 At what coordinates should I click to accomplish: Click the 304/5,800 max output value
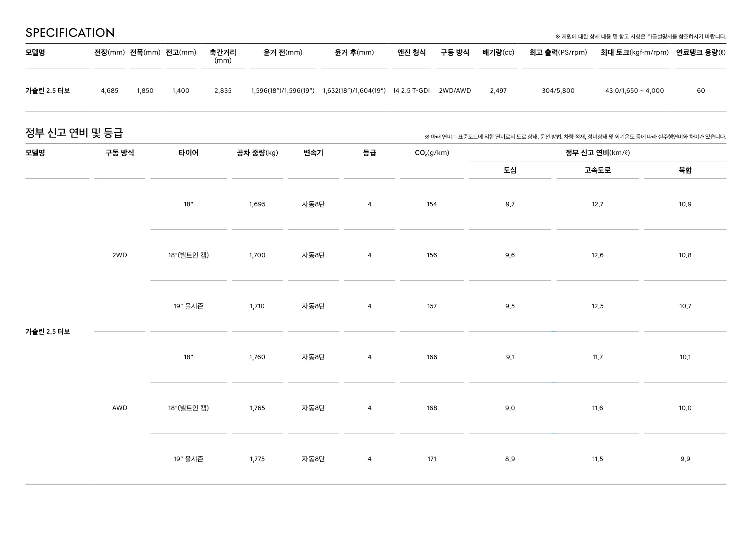(558, 91)
